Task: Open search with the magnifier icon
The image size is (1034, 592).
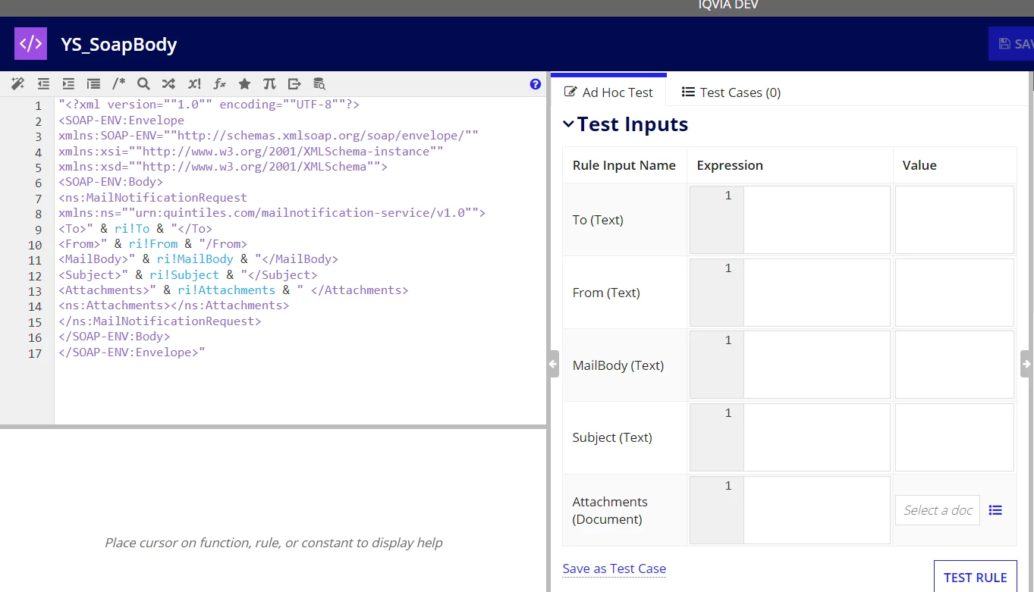Action: click(143, 84)
